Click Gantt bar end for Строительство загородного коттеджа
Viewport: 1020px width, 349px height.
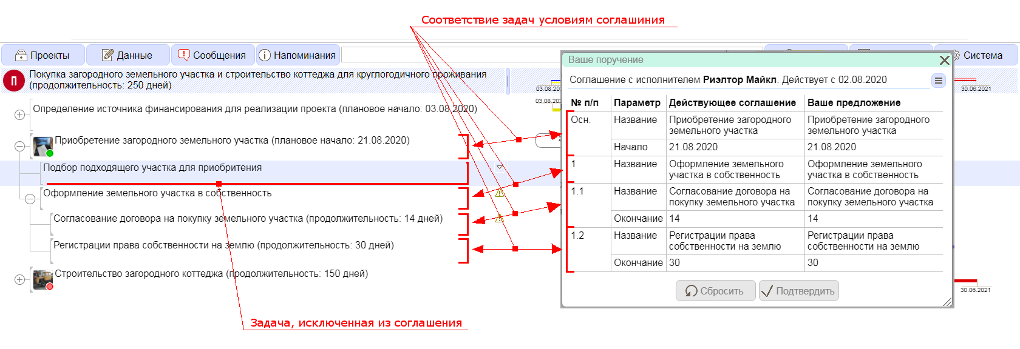[x=965, y=281]
